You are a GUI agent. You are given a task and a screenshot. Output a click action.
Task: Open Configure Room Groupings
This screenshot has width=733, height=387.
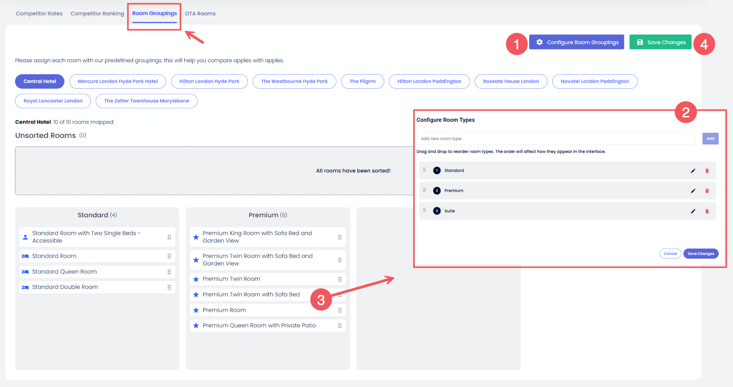click(x=577, y=42)
